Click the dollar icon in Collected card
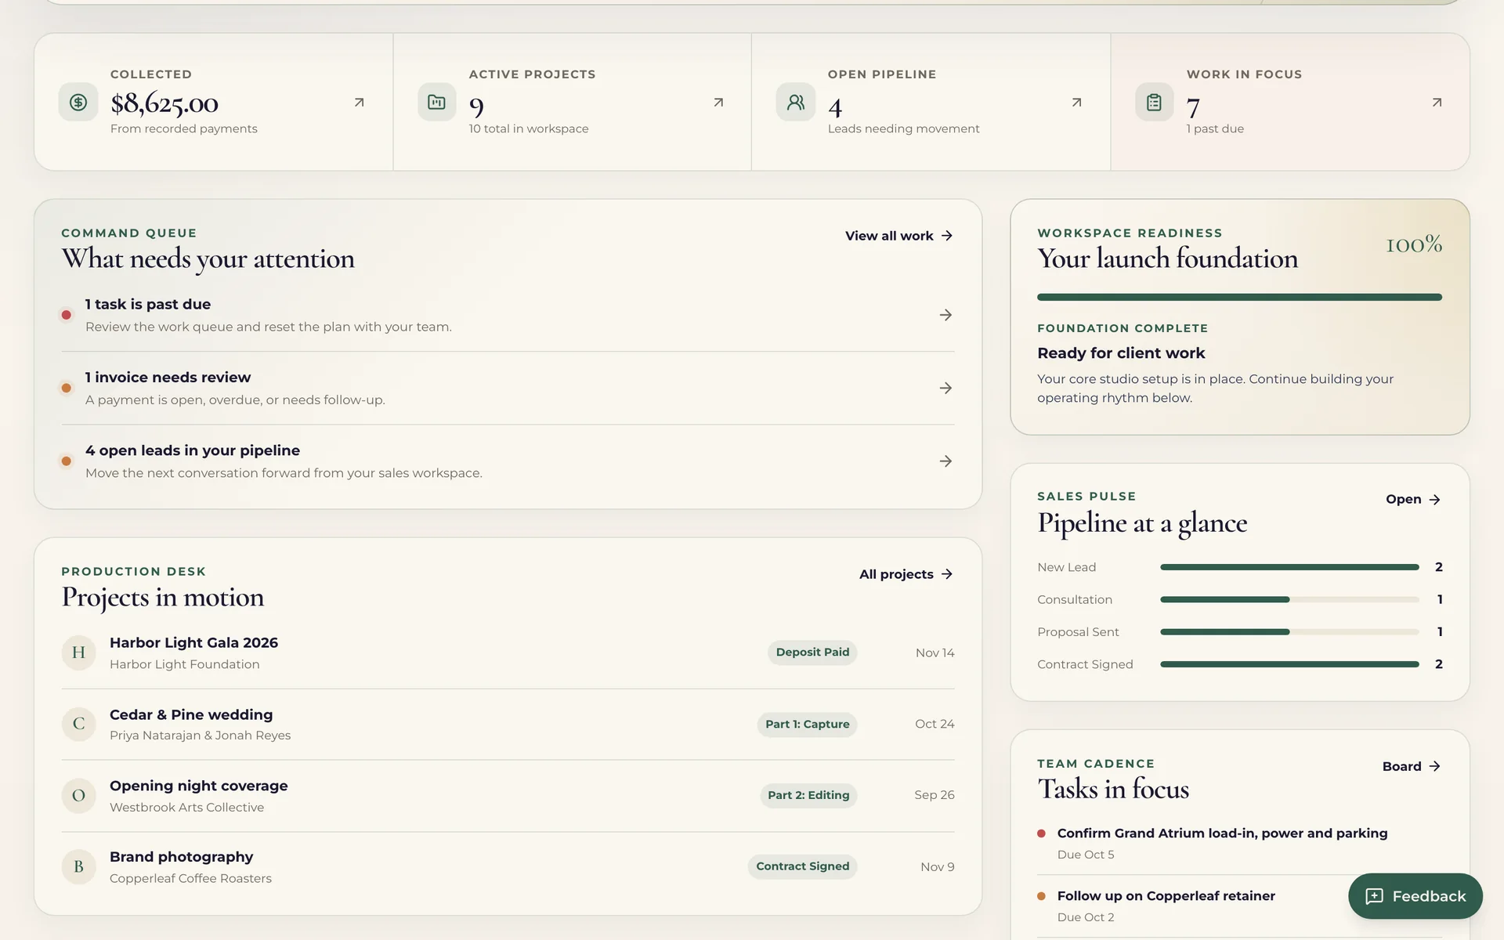 78,102
